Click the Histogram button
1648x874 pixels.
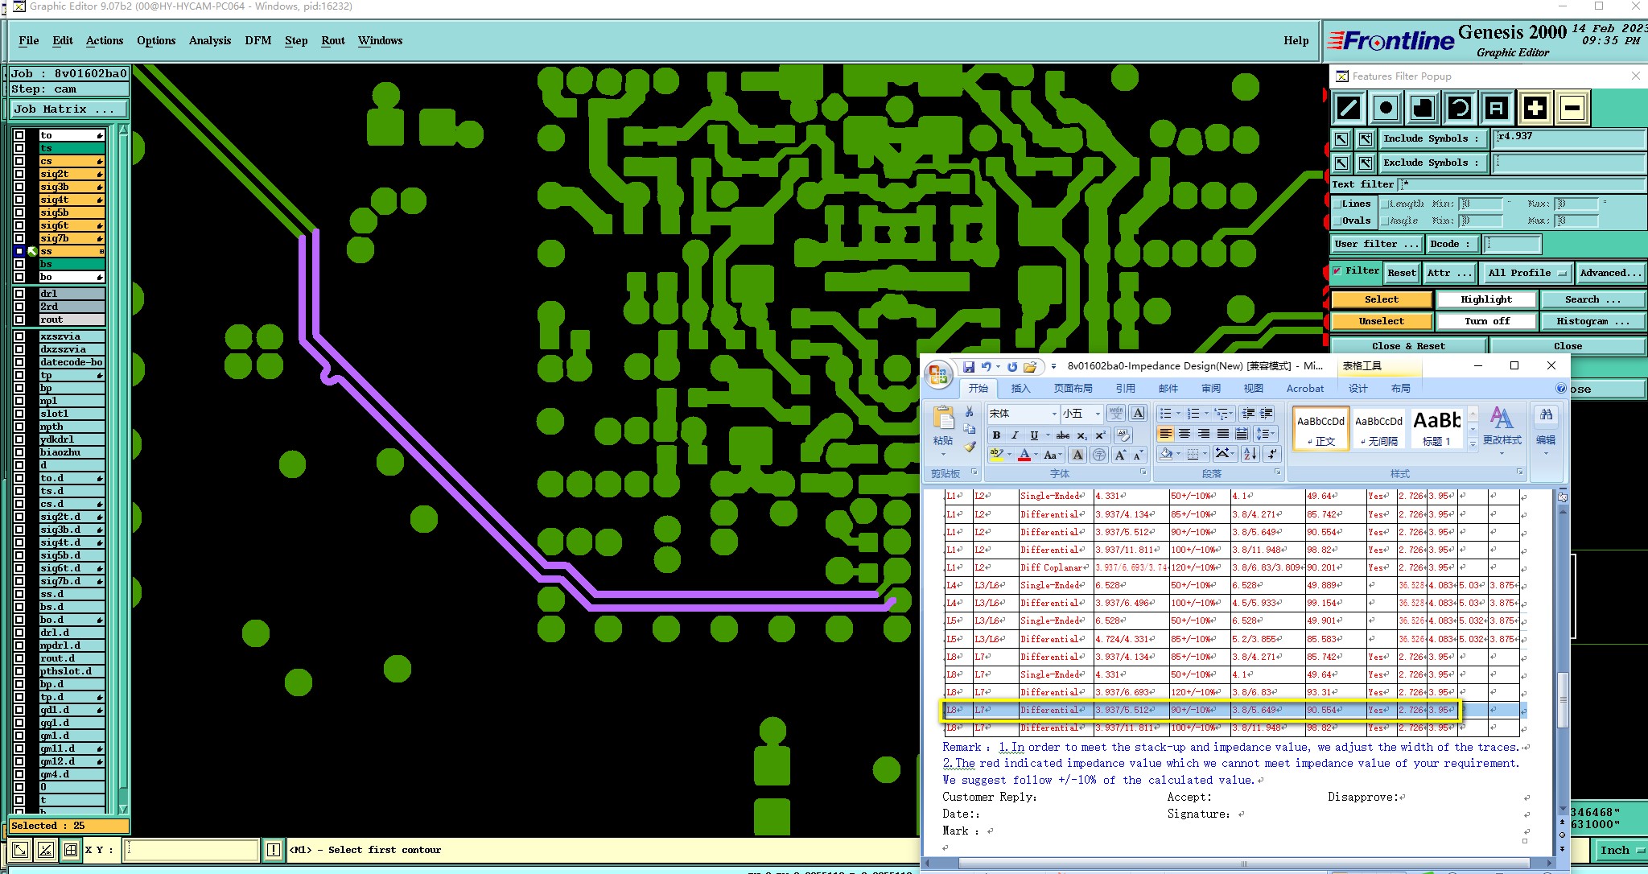point(1592,321)
